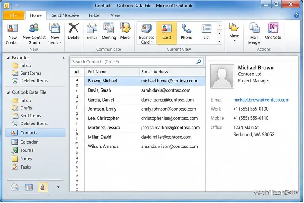Click michael.brown@contoso.com link in contact card

pyautogui.click(x=261, y=100)
